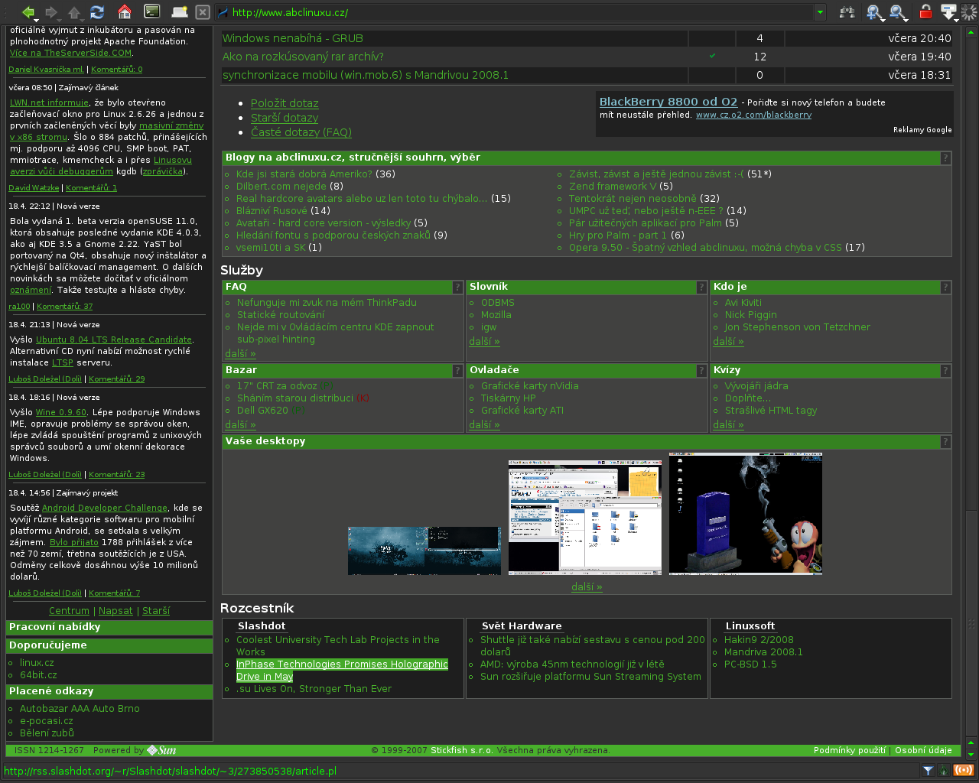
Task: Click the red padlock security icon
Action: [925, 11]
